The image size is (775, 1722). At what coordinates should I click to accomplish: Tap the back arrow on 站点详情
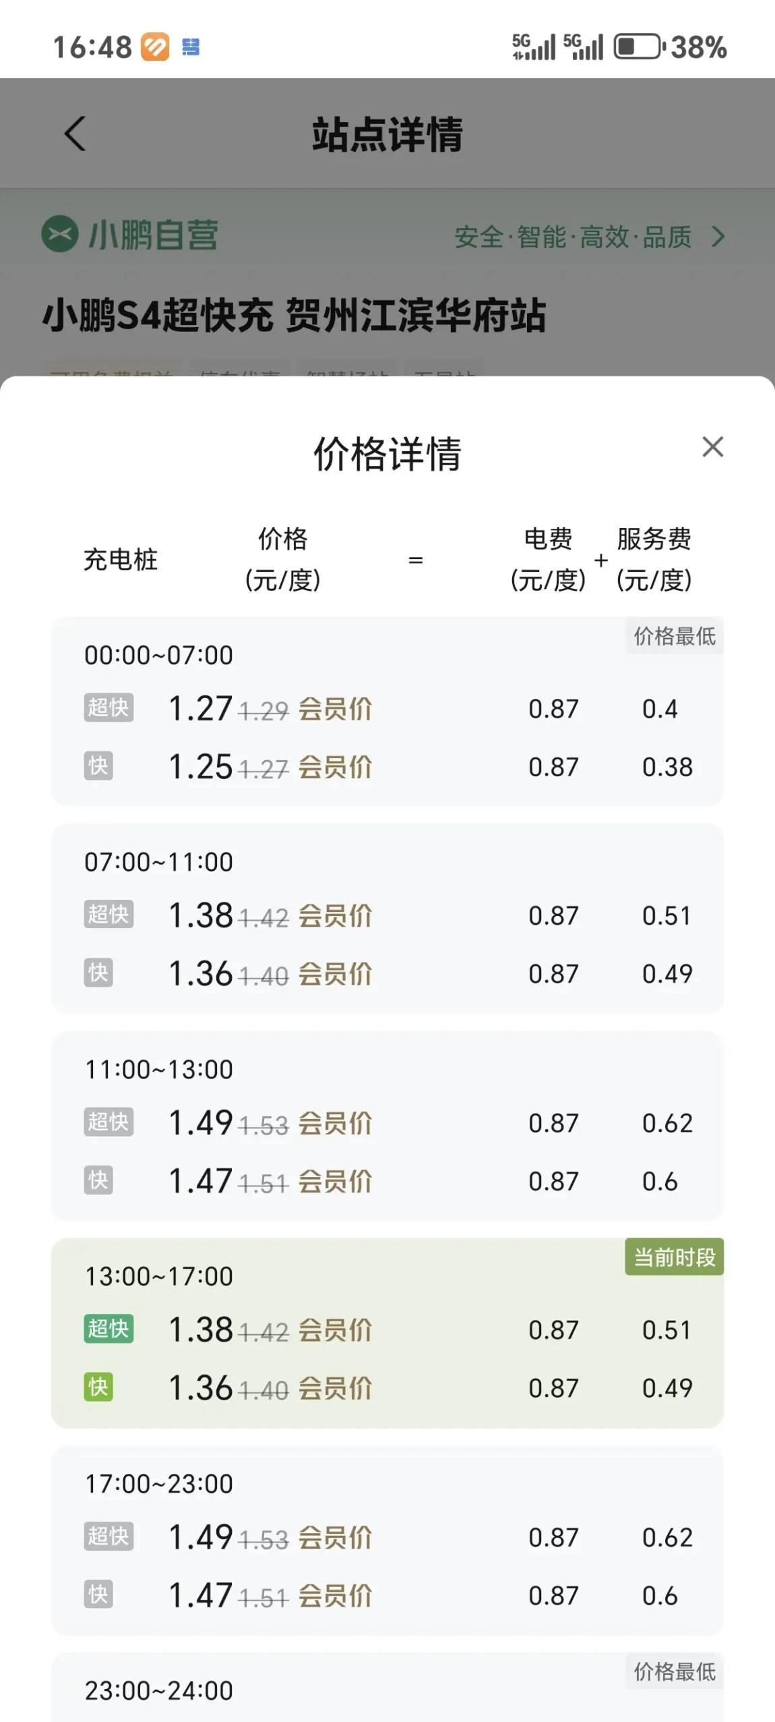(x=75, y=134)
